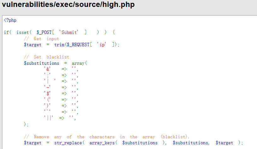
Task: Click the 'Submit' string literal
Action: coord(69,32)
